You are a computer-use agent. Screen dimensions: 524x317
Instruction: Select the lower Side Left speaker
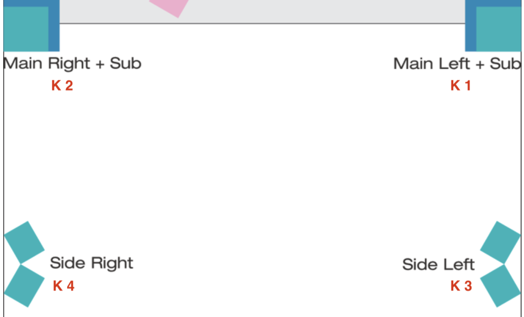click(x=501, y=285)
